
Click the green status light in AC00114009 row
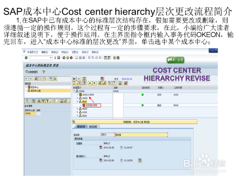click(142, 95)
